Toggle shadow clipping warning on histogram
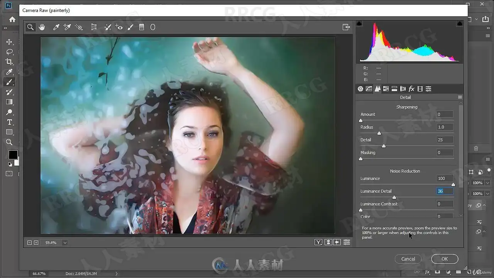Image resolution: width=494 pixels, height=278 pixels. (359, 24)
